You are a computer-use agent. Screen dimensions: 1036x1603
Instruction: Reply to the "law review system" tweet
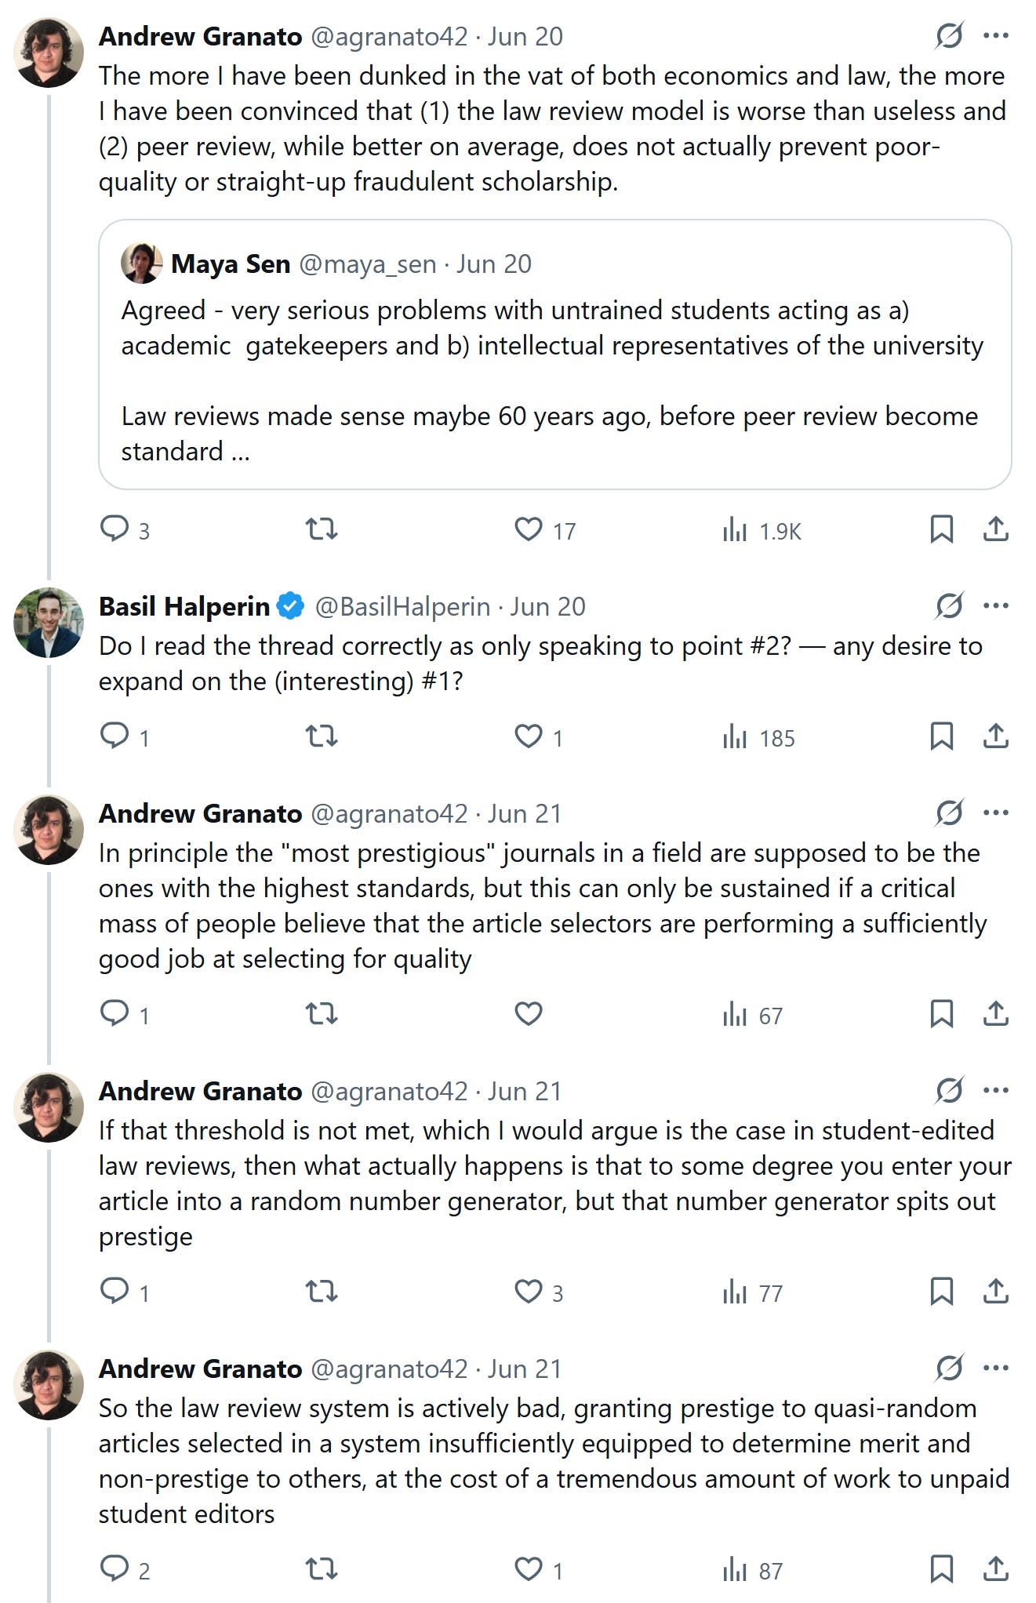pyautogui.click(x=115, y=1569)
